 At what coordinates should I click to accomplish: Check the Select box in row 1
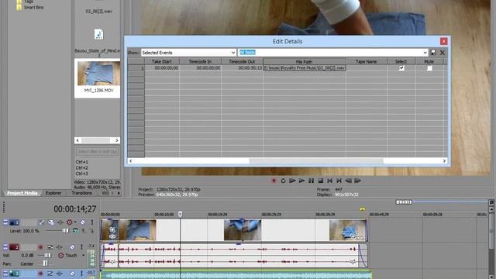pyautogui.click(x=401, y=68)
